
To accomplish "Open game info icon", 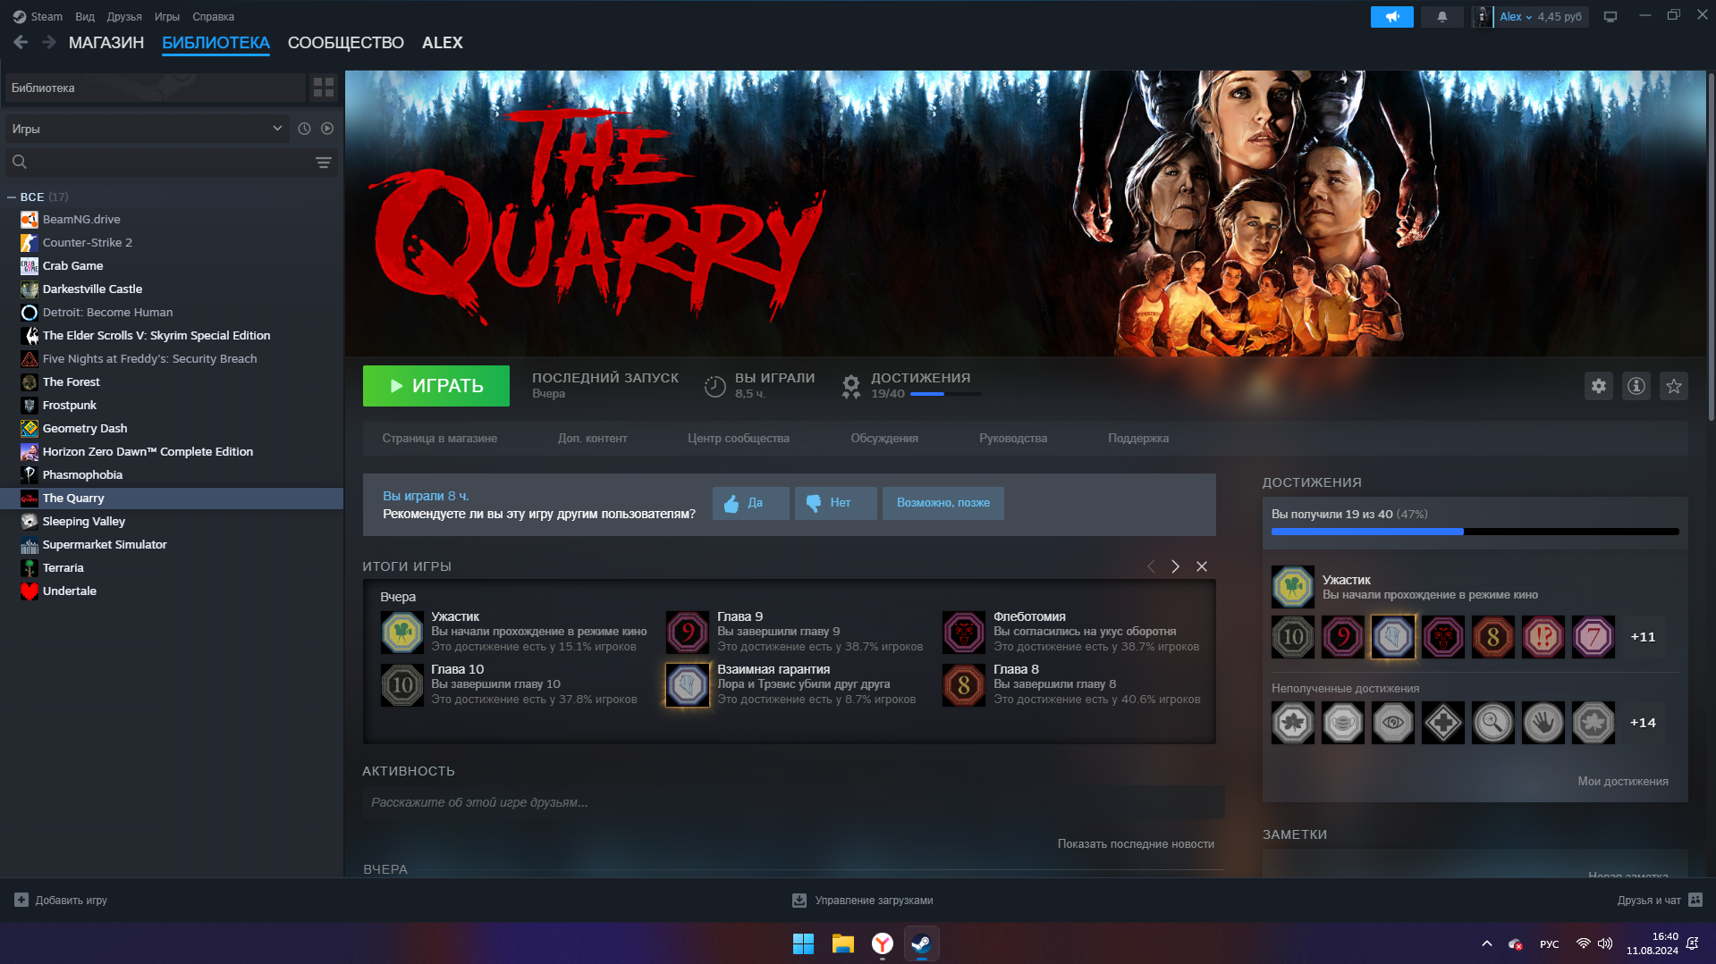I will click(1636, 386).
